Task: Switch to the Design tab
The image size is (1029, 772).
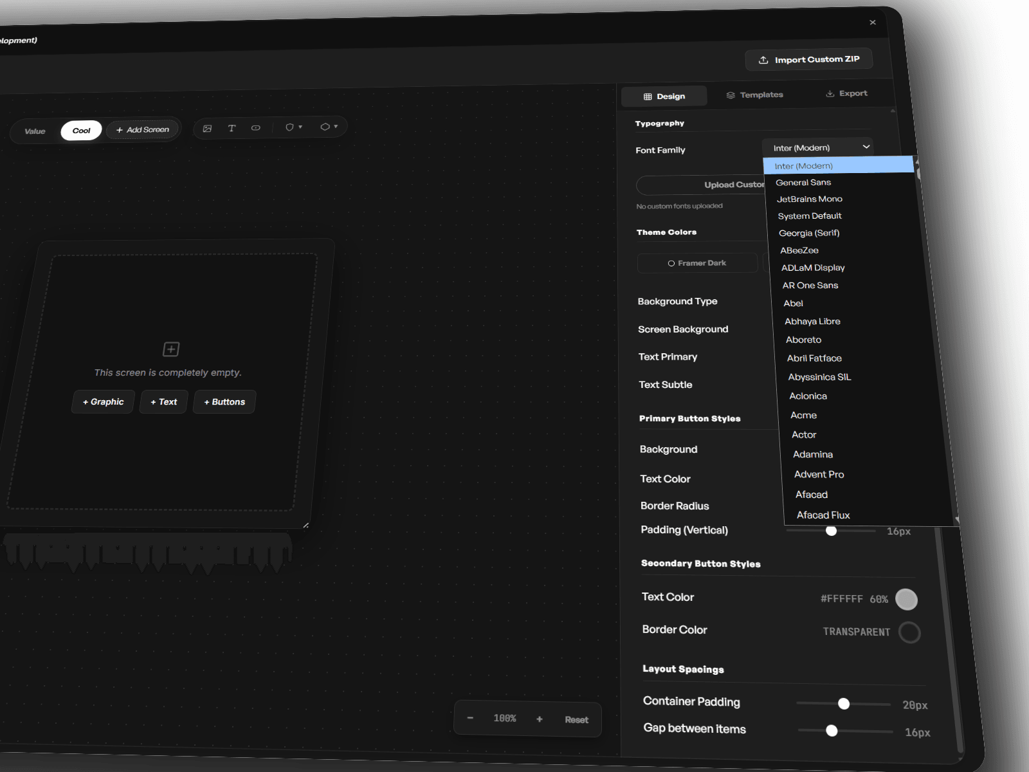Action: pyautogui.click(x=664, y=96)
